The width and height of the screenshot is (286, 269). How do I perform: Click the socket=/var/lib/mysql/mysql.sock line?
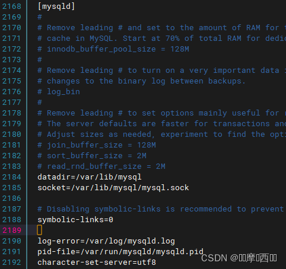coord(113,188)
